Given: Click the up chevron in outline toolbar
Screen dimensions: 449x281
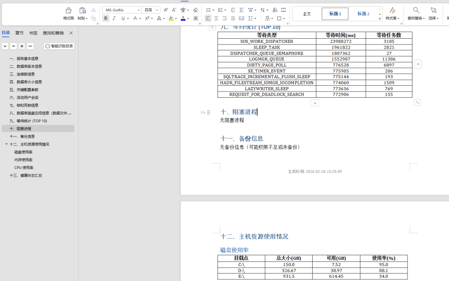Looking at the screenshot, I should (x=13, y=46).
